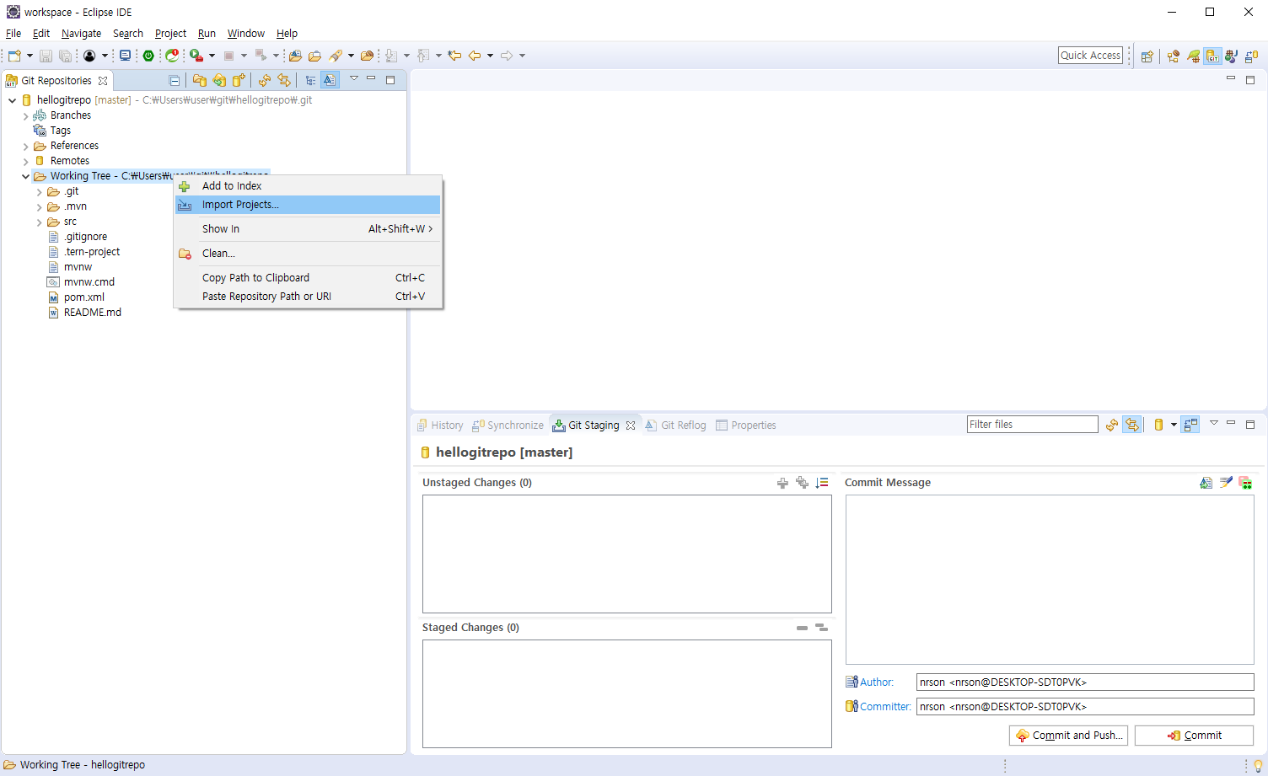Switch to Git perspective icon
This screenshot has height=776, width=1268.
1212,56
